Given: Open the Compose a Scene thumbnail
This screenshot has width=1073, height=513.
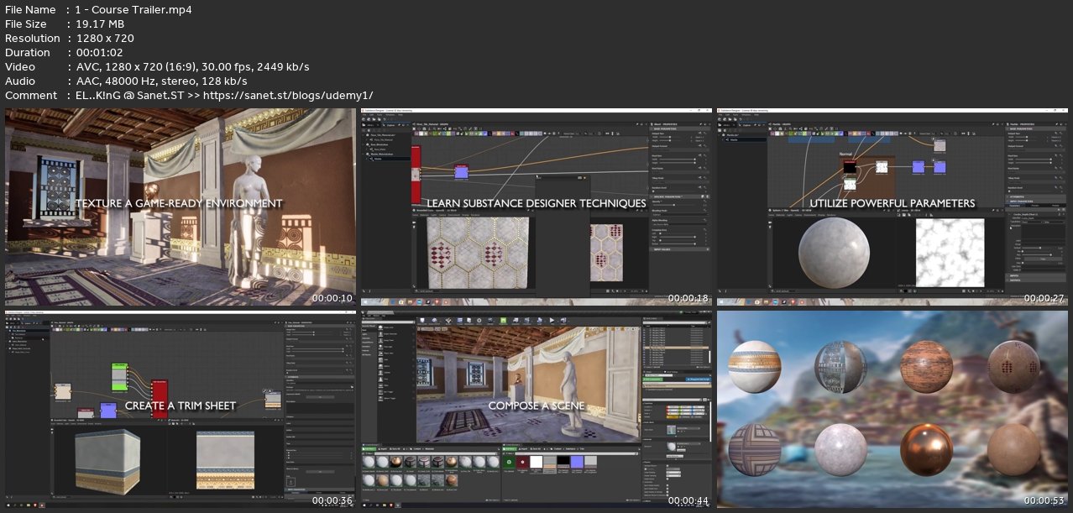Looking at the screenshot, I should click(536, 409).
